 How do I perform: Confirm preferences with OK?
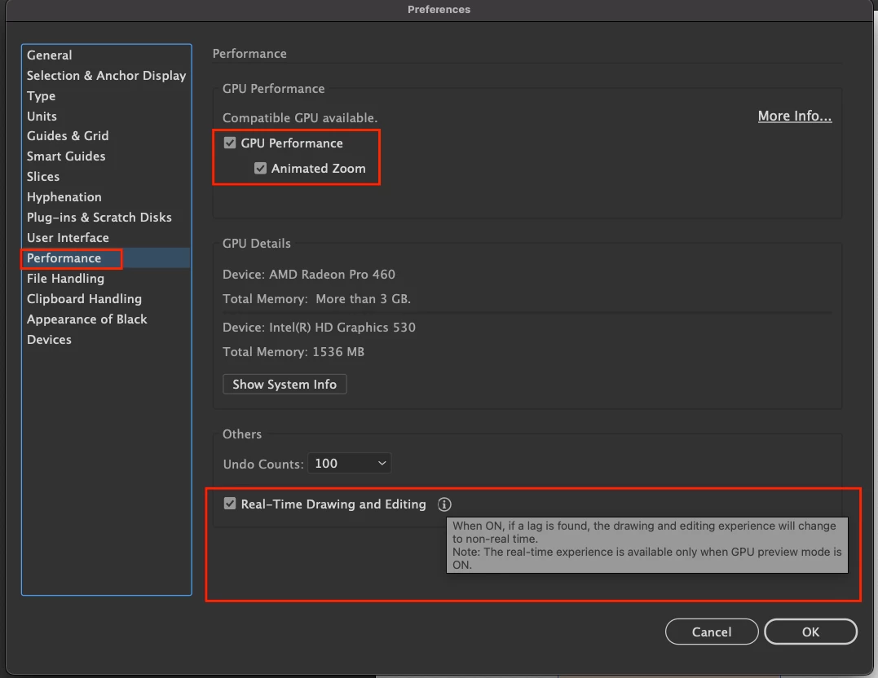[810, 632]
